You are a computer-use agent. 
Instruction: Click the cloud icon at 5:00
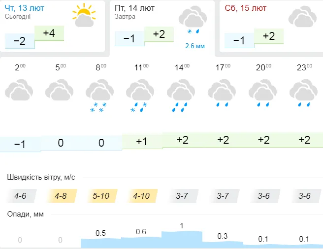click(59, 90)
